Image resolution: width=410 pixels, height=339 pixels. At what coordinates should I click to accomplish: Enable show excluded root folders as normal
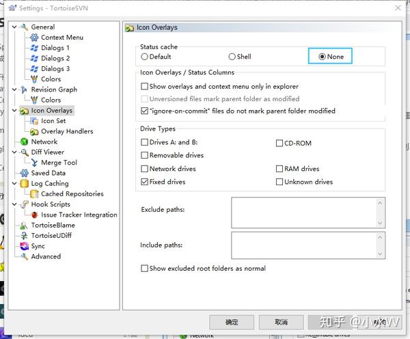point(144,269)
